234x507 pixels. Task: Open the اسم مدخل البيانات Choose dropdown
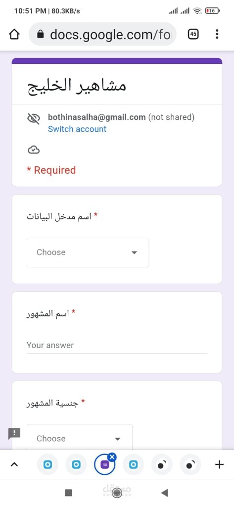tap(88, 253)
